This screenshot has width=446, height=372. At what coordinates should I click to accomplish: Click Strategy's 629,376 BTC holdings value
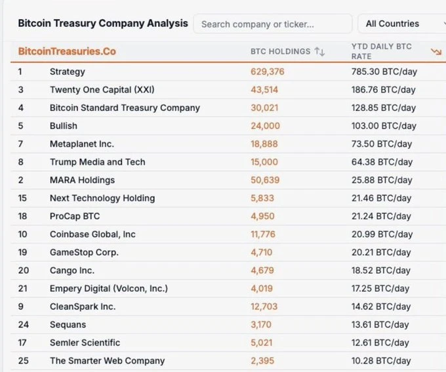tap(268, 72)
